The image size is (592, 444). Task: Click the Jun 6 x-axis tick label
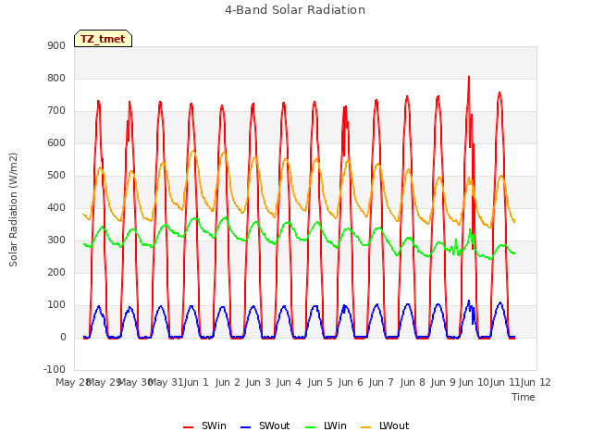point(351,382)
